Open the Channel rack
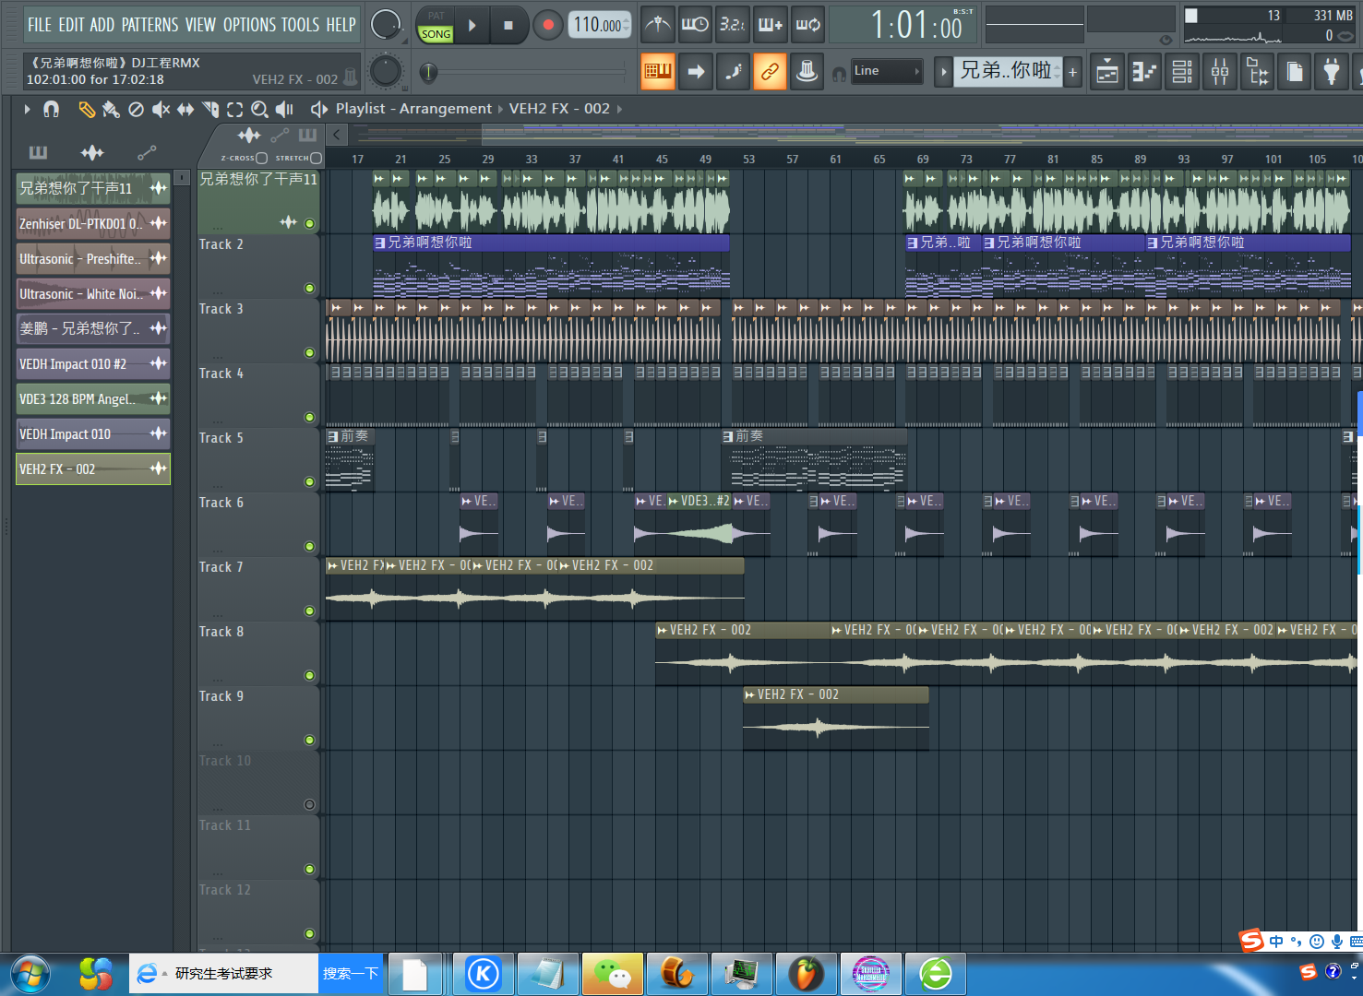1363x996 pixels. coord(1182,72)
